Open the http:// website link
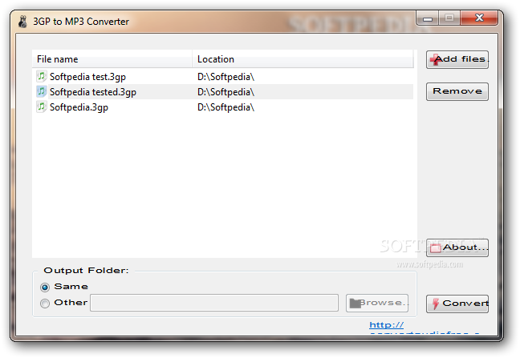The height and width of the screenshot is (358, 520). [386, 325]
